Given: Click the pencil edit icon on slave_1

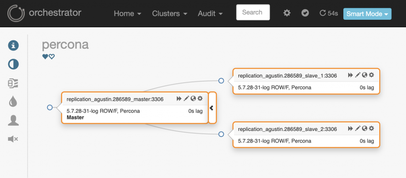Looking at the screenshot, I should click(x=358, y=75).
